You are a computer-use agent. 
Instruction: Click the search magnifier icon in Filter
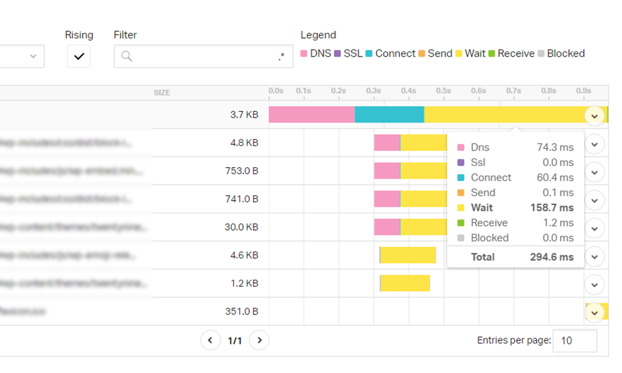tap(127, 57)
